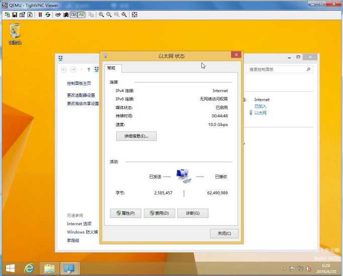
Task: Click the grayed Zoom 100% icon
Action: (x=117, y=15)
